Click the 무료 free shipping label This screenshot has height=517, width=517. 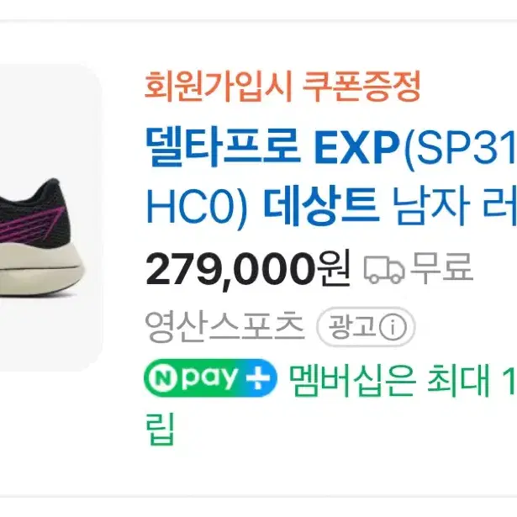point(441,267)
